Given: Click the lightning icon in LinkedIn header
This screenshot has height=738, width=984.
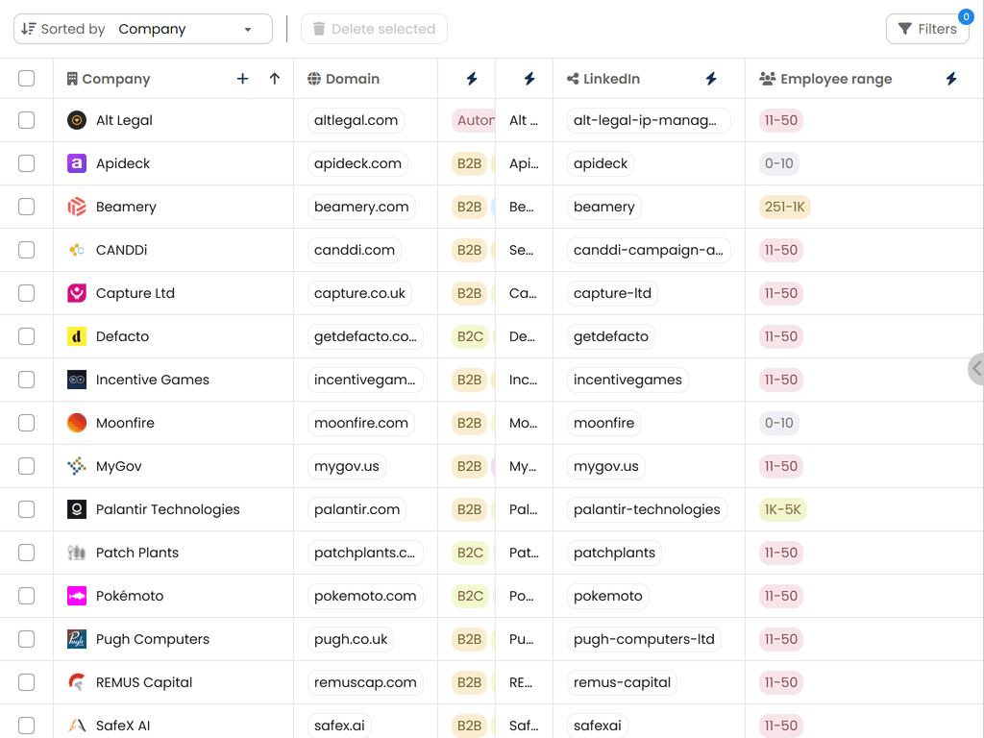Looking at the screenshot, I should 711,79.
